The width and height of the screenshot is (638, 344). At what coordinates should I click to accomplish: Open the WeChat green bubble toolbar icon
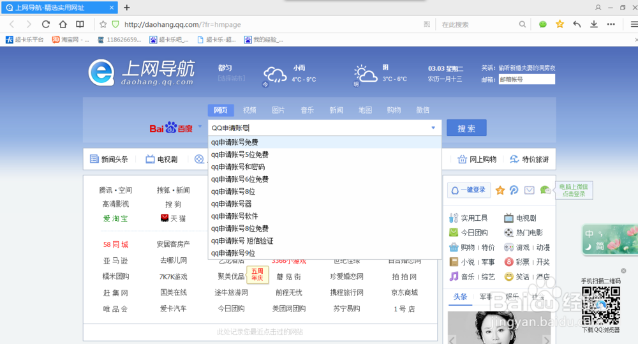coord(543,24)
